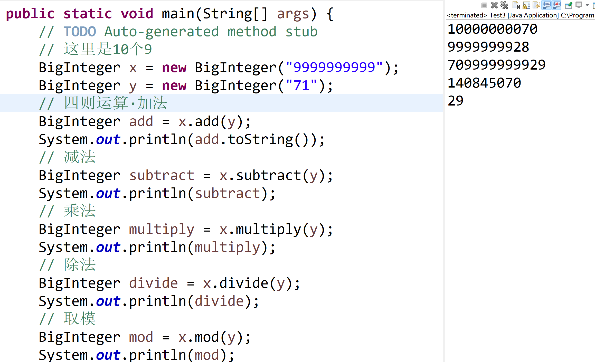595x362 pixels.
Task: Pin the current console
Action: 568,5
